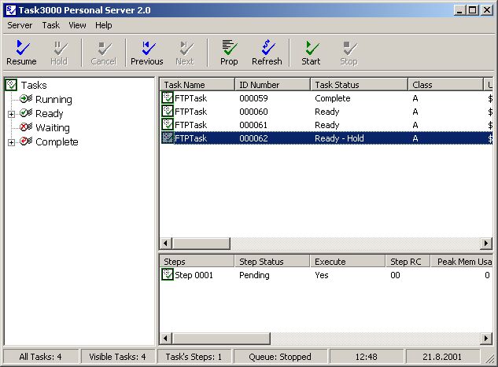Open the View menu
The height and width of the screenshot is (367, 498).
pos(77,25)
